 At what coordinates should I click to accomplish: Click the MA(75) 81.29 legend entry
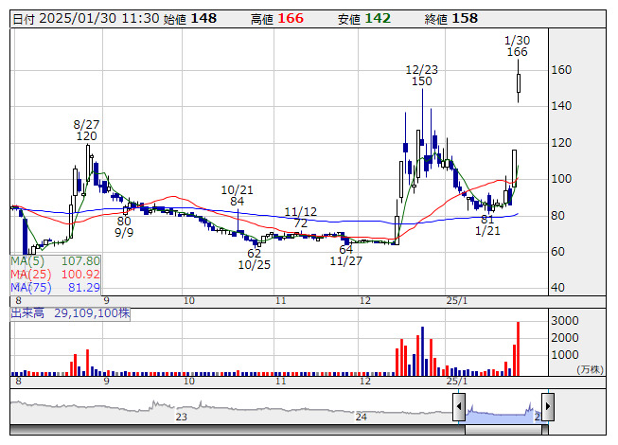click(x=55, y=287)
